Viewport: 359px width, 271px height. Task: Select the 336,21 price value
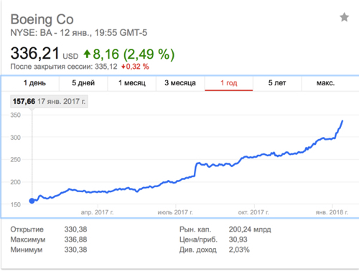click(34, 53)
